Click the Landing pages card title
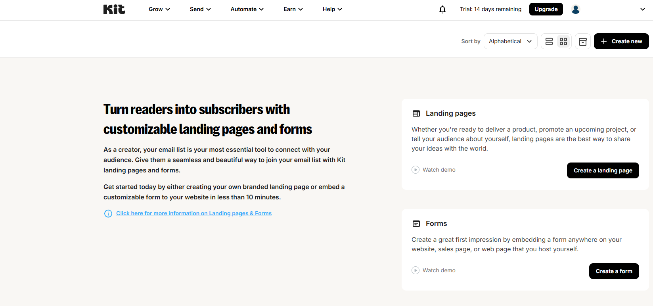653x306 pixels. coord(451,113)
